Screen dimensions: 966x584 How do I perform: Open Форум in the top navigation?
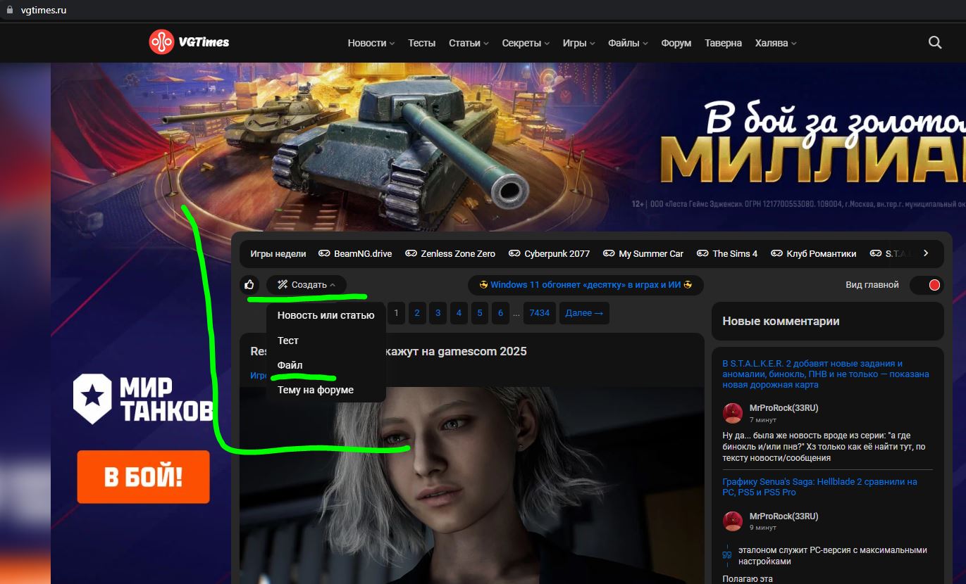coord(676,43)
